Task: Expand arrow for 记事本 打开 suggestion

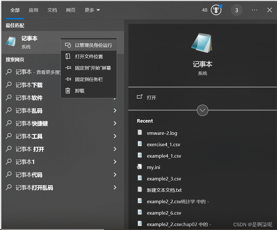Action: [x=115, y=149]
